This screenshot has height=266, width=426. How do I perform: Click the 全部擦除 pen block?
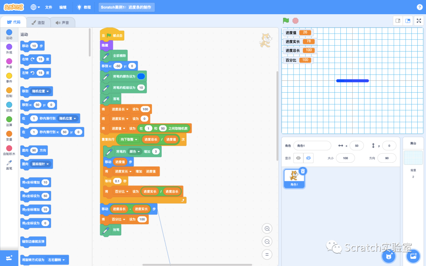coord(114,56)
